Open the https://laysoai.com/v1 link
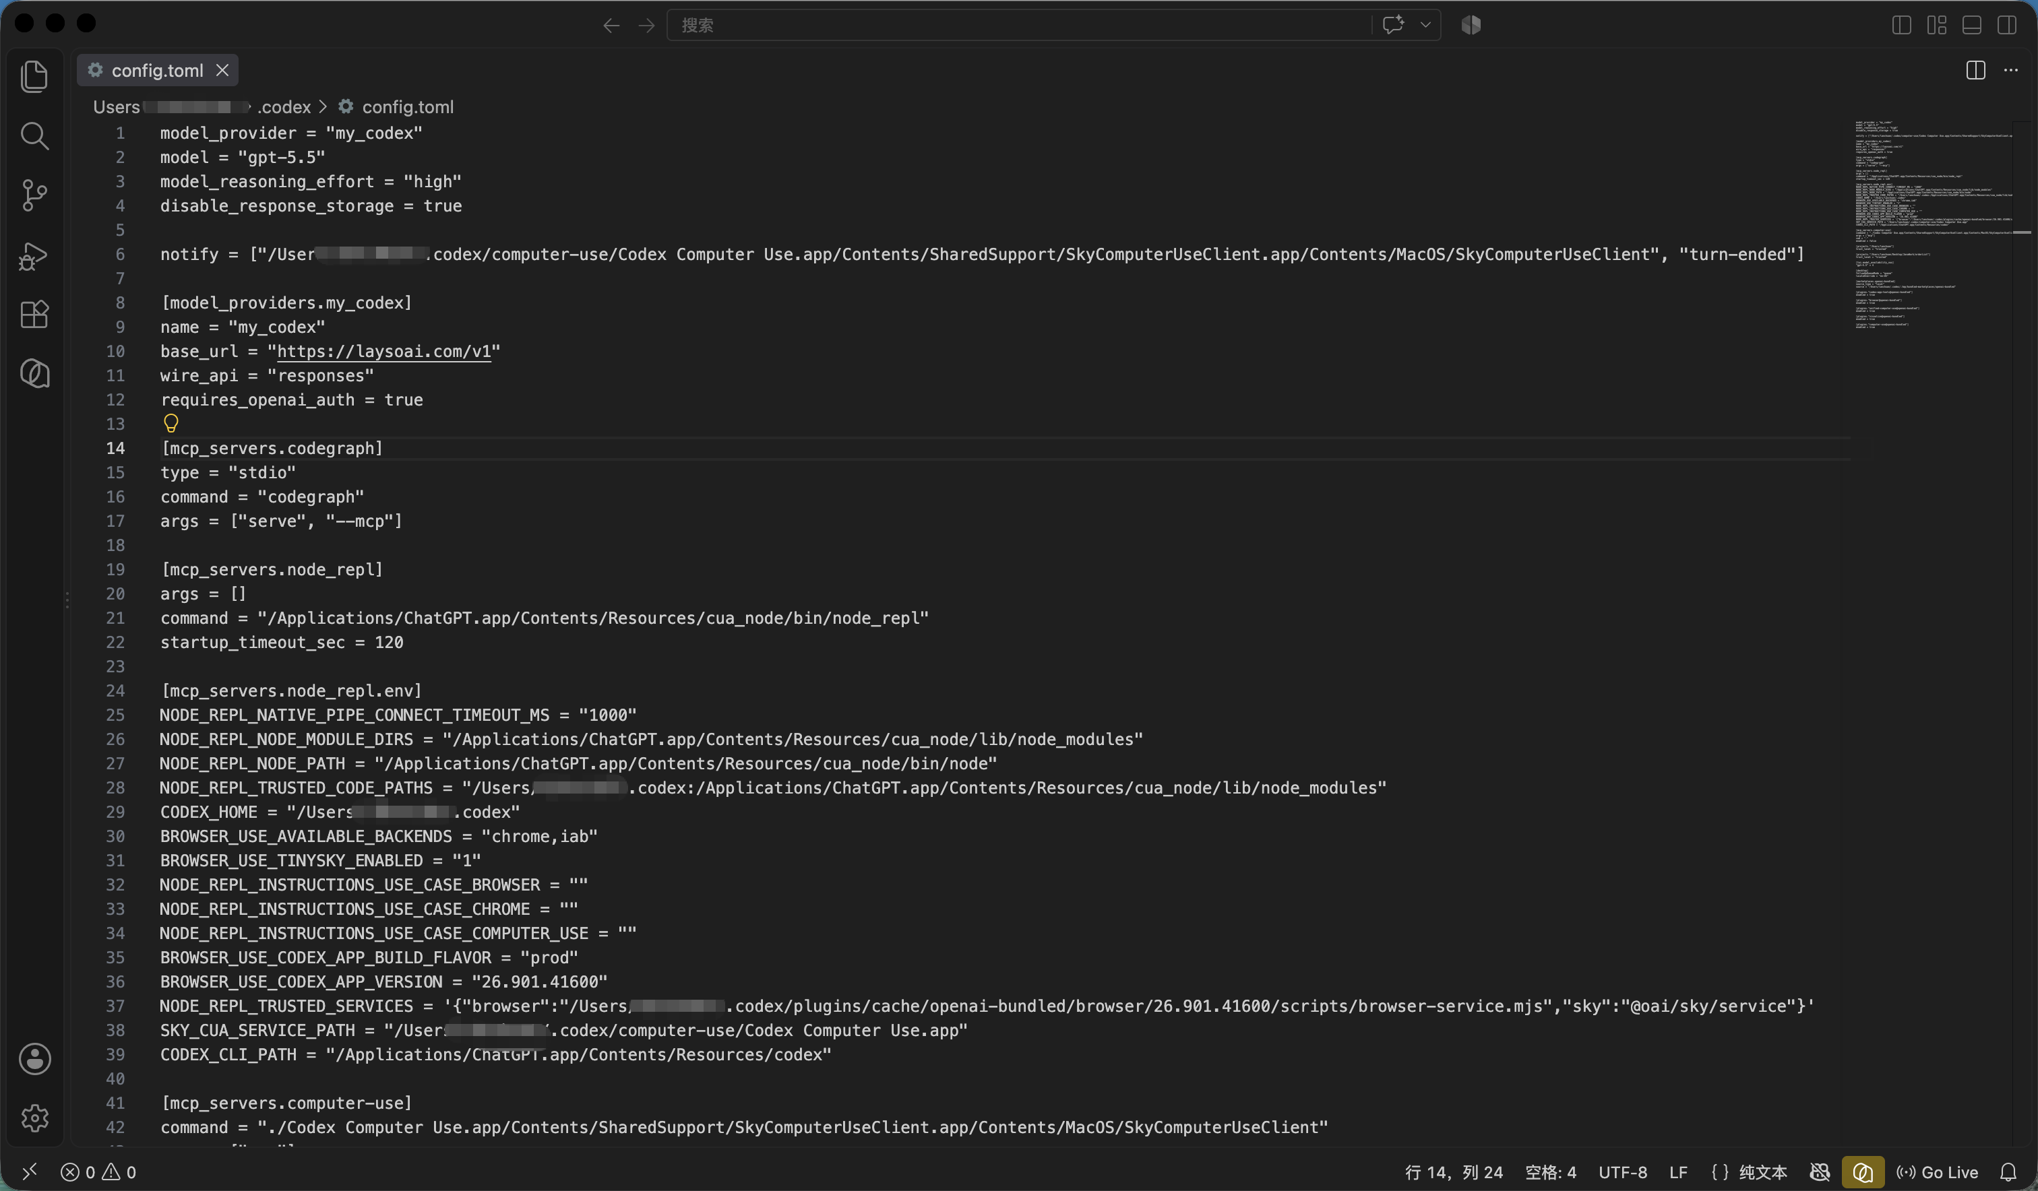The width and height of the screenshot is (2038, 1191). click(384, 351)
